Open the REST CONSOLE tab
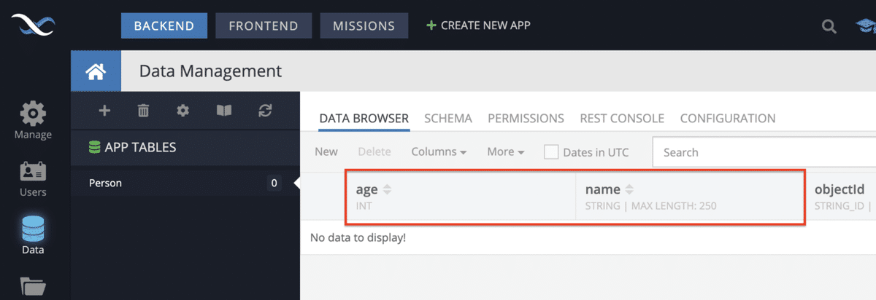 [622, 118]
